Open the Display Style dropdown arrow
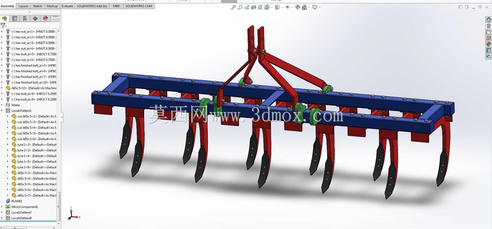The width and height of the screenshot is (492, 229). pos(282,7)
